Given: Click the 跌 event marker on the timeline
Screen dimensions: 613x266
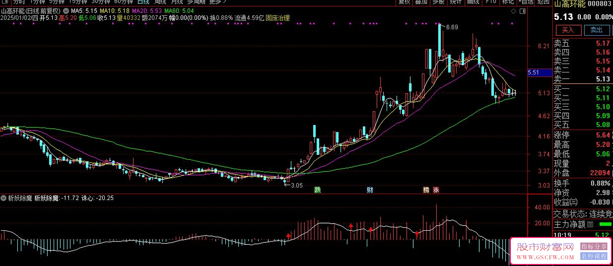Looking at the screenshot, I should (318, 190).
